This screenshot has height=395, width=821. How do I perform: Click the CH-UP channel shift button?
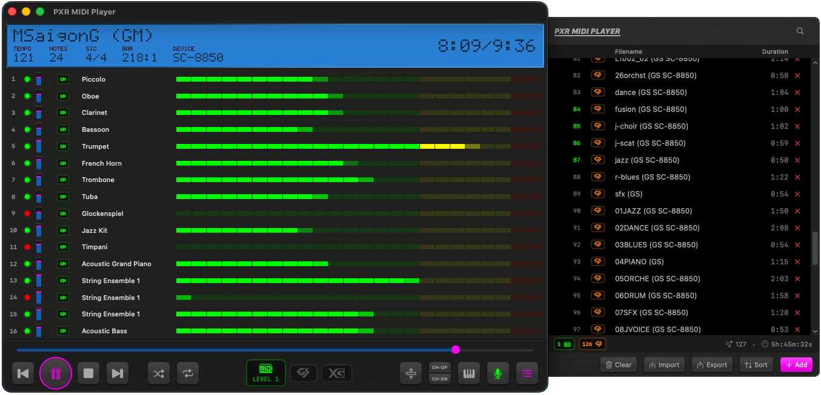pos(439,368)
